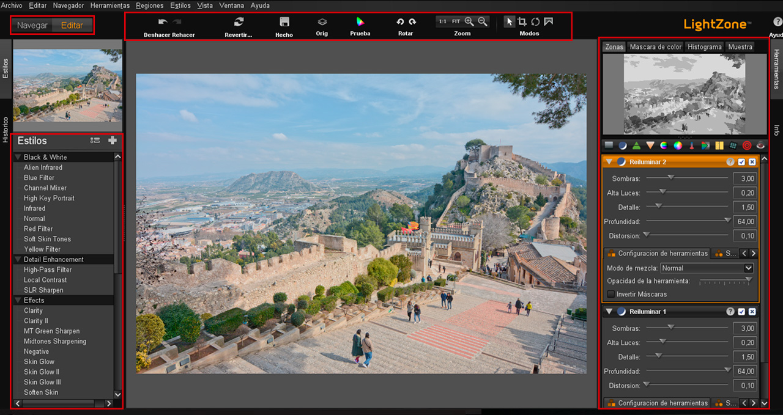Select the White Balance thermometer icon
Viewport: 783px width, 415px height.
click(692, 145)
